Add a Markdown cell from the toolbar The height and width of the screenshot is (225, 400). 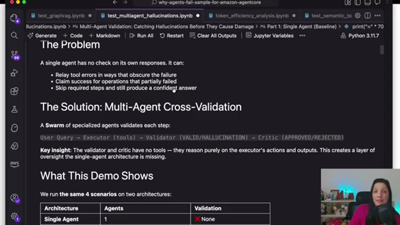(104, 36)
